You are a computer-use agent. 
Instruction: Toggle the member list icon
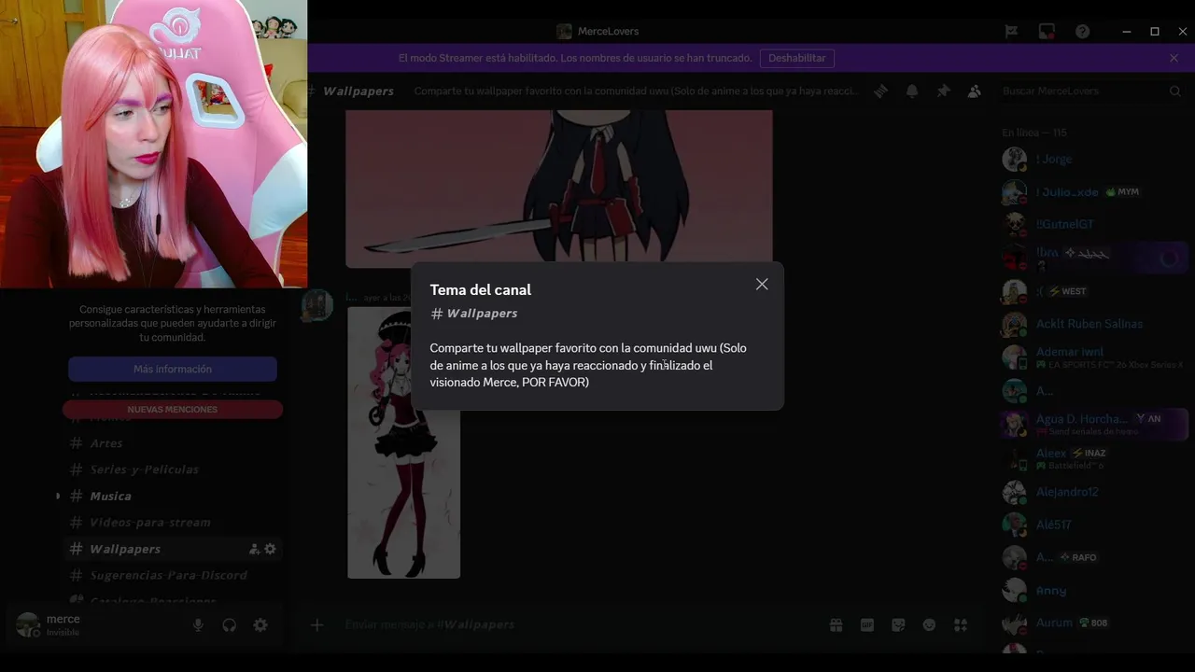tap(974, 91)
